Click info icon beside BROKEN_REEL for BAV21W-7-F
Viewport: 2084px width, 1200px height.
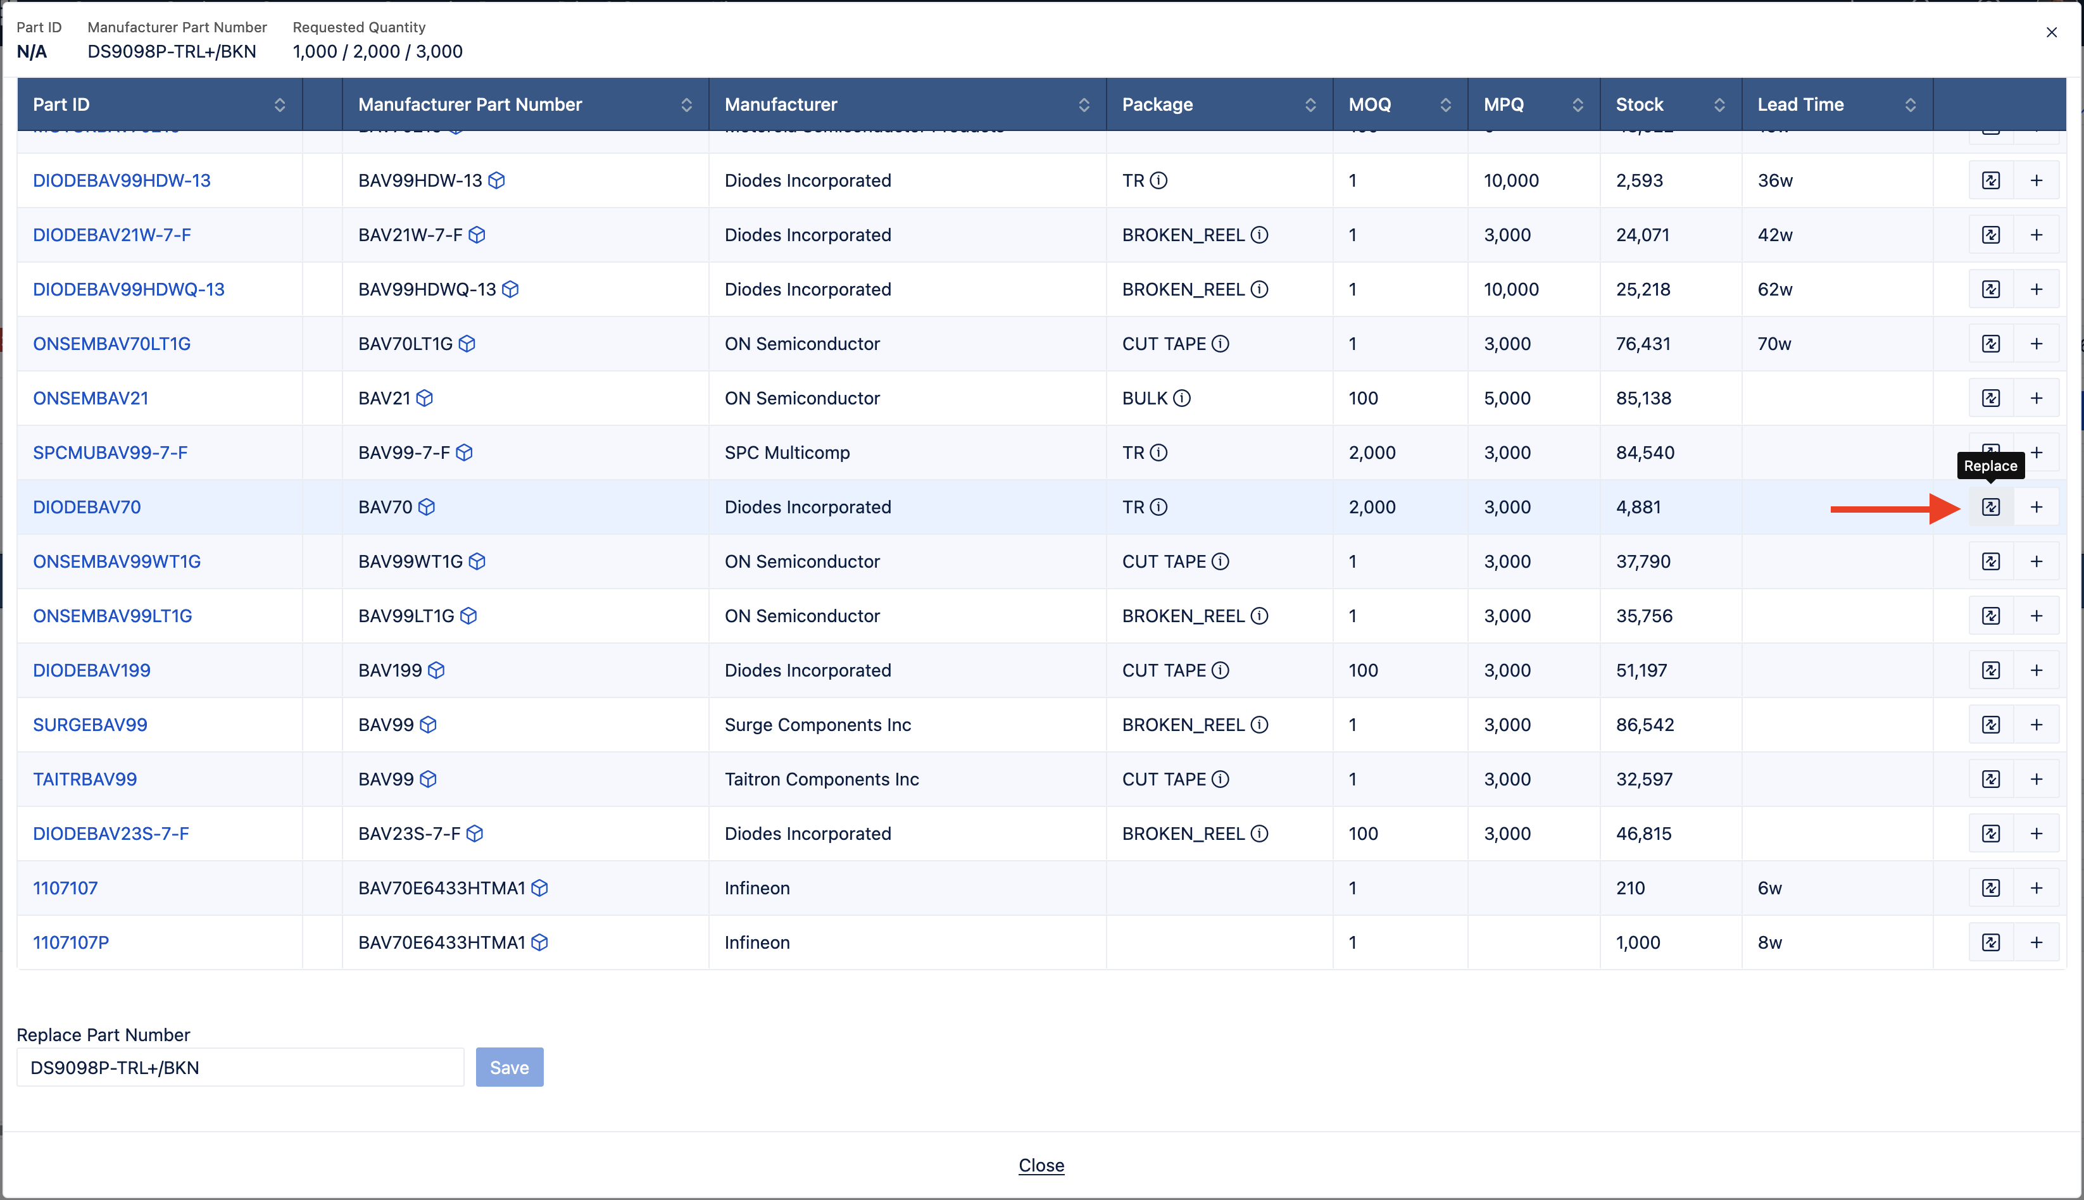1259,235
